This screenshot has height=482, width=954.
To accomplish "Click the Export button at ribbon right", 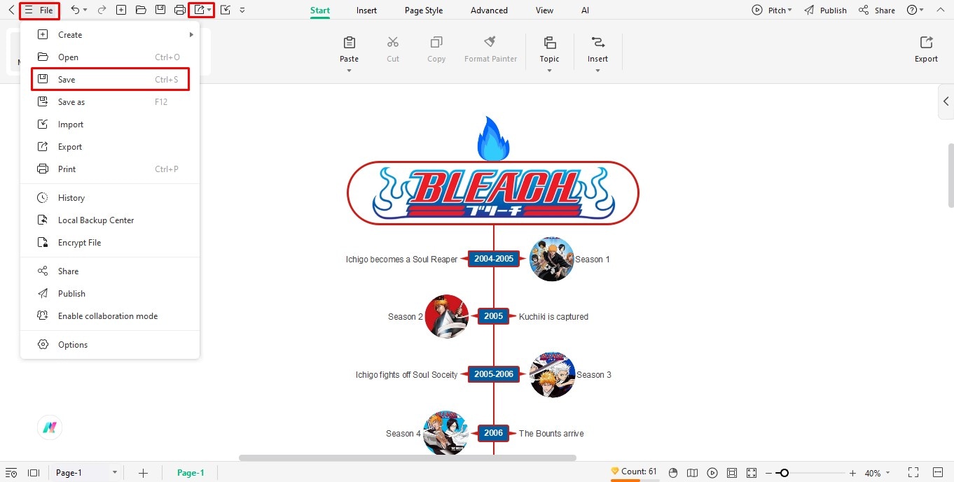I will [926, 50].
